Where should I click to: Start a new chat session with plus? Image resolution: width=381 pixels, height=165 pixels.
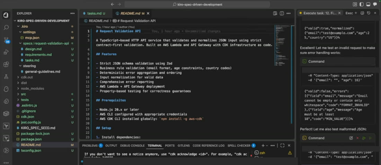[x=356, y=13]
